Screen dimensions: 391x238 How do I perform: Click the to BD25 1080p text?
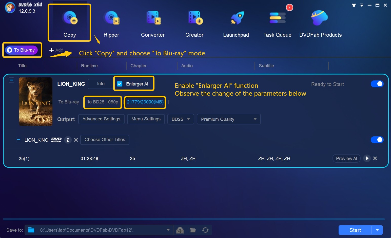(103, 102)
